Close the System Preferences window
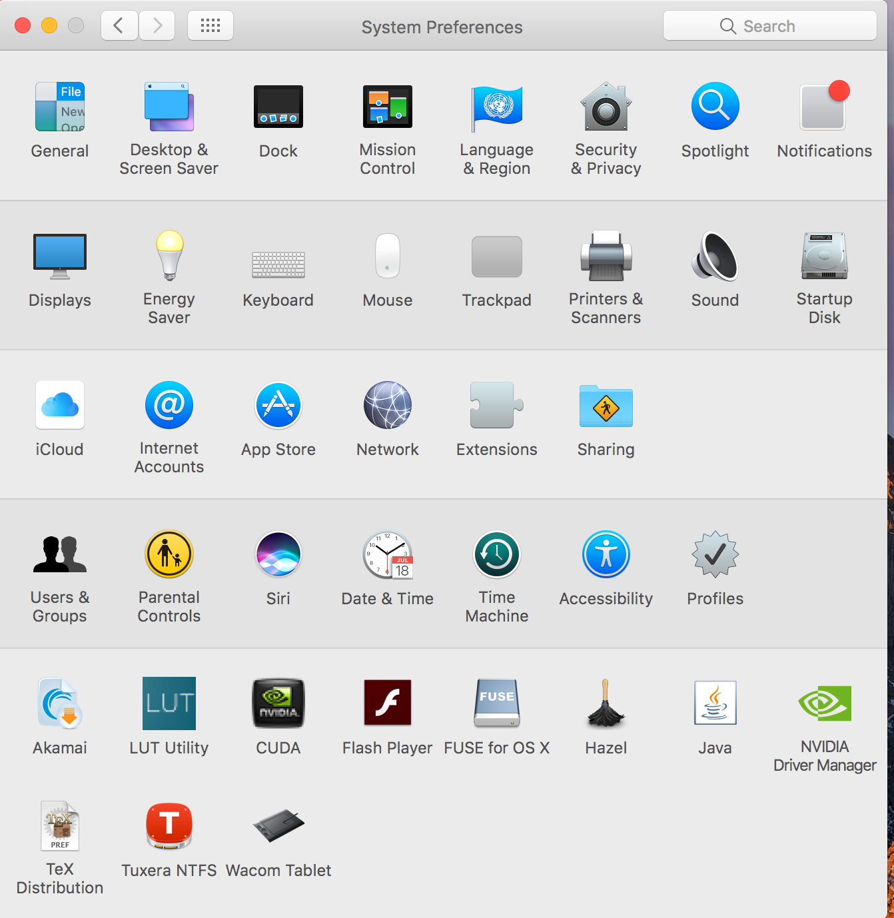 pos(23,25)
